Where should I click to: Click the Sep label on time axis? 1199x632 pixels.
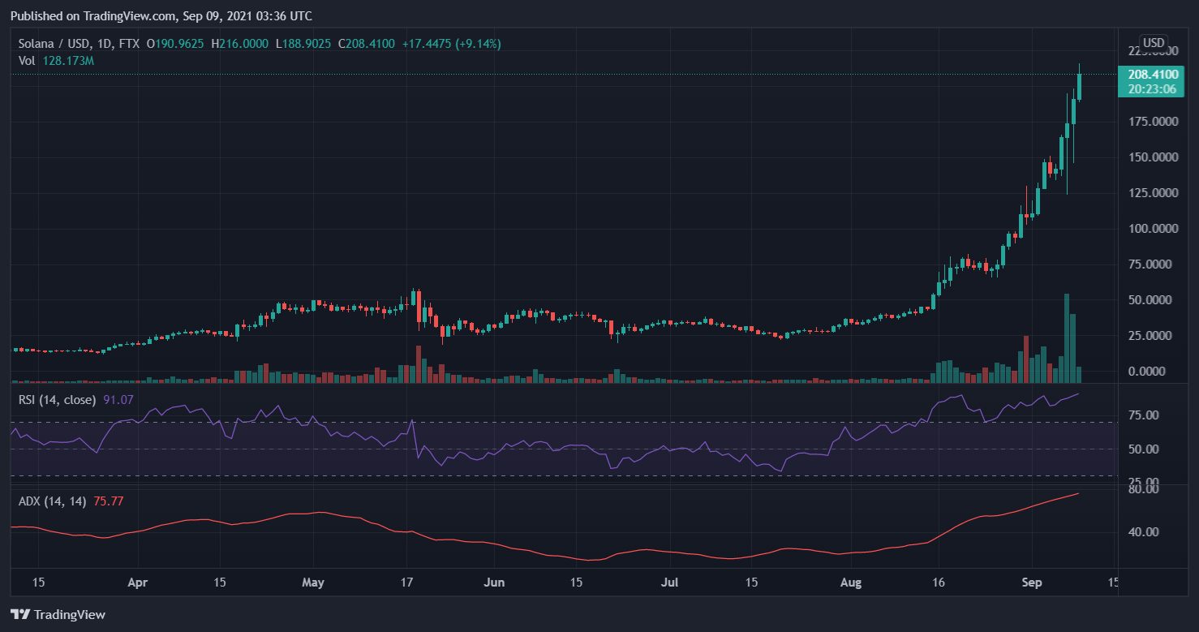click(1032, 583)
